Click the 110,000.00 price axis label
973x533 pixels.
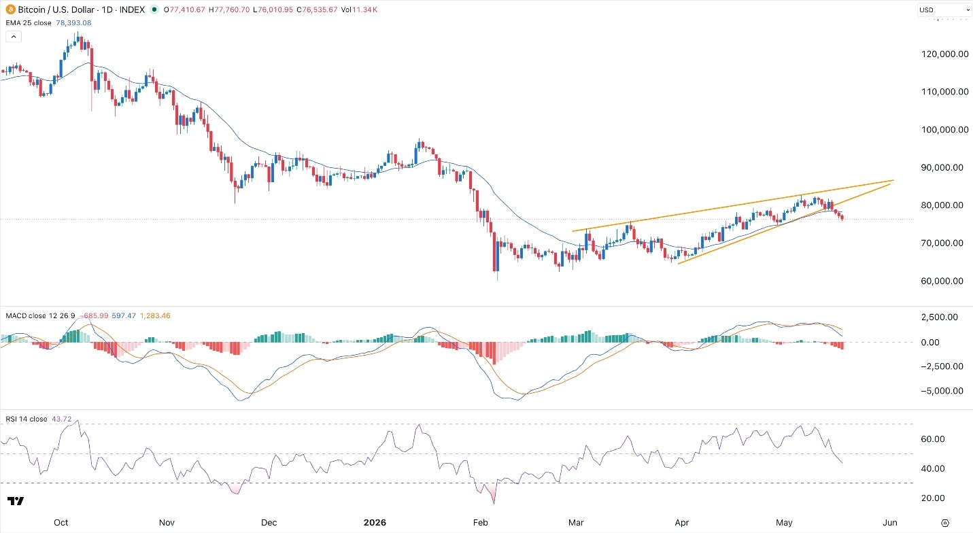point(945,92)
